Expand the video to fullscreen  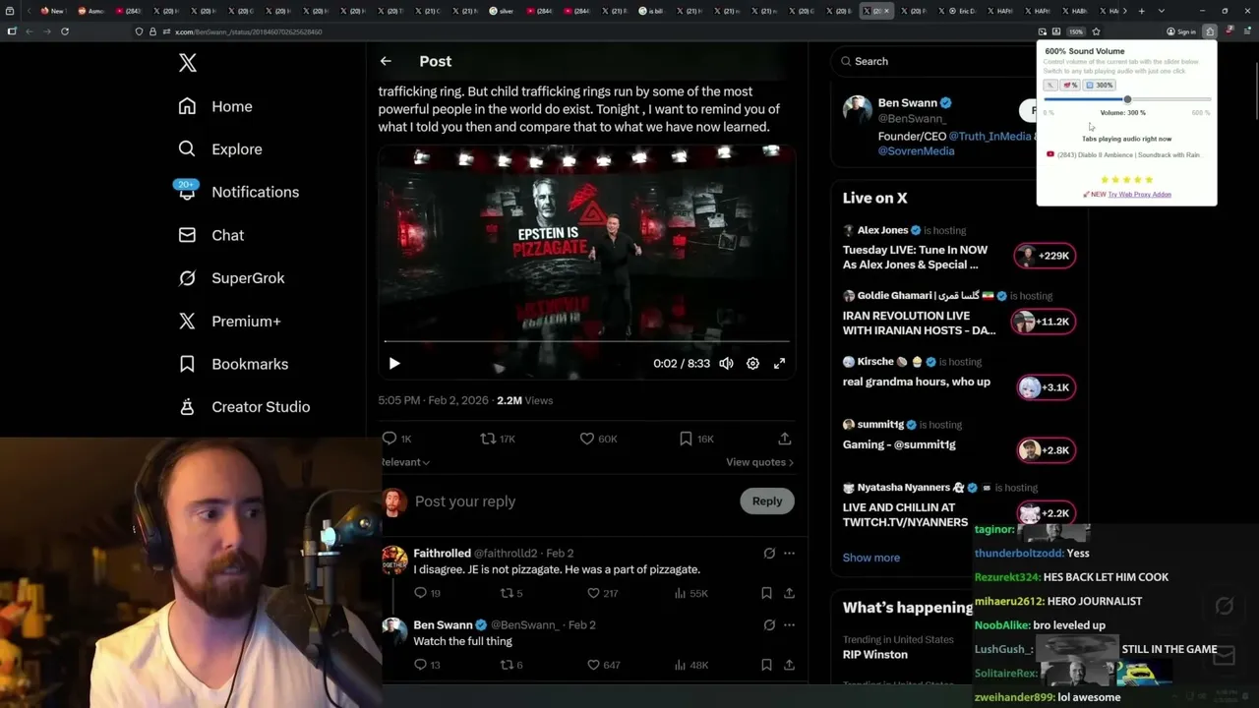pyautogui.click(x=779, y=364)
